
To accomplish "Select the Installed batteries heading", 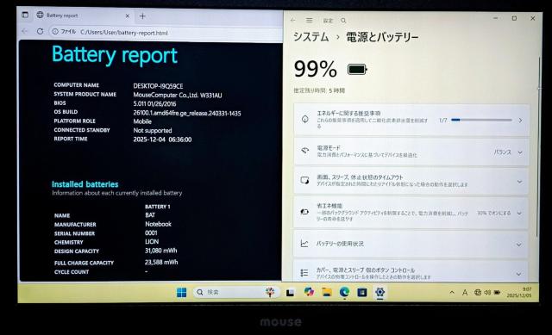I will (85, 184).
